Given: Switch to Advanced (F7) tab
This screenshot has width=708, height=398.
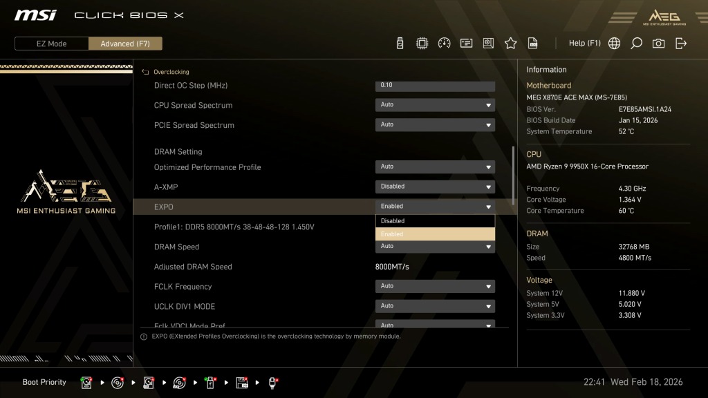Looking at the screenshot, I should [125, 44].
